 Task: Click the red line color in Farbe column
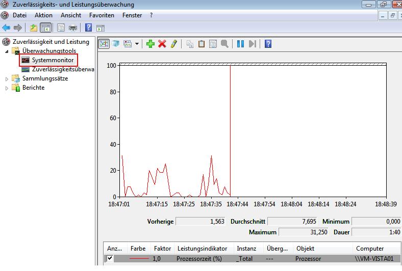pos(139,259)
